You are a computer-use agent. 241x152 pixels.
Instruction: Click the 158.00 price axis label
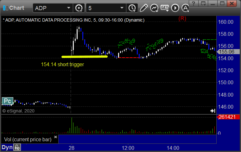(225, 34)
